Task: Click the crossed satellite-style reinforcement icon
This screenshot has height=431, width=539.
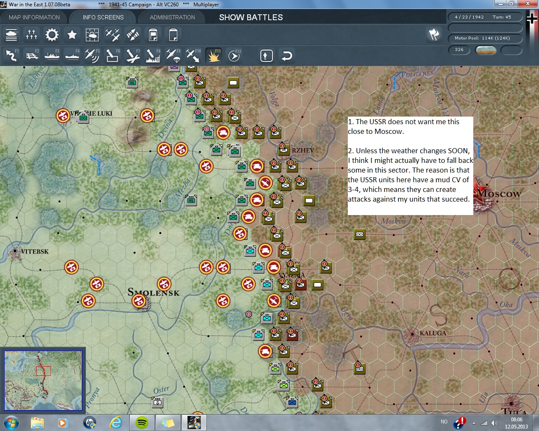Action: (x=133, y=35)
